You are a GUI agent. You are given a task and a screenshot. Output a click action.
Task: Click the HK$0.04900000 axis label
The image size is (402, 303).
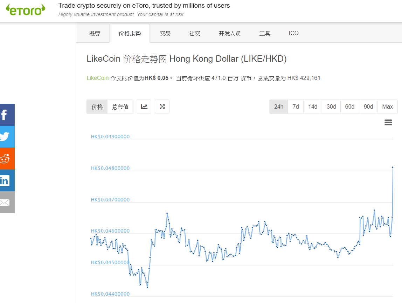point(110,137)
